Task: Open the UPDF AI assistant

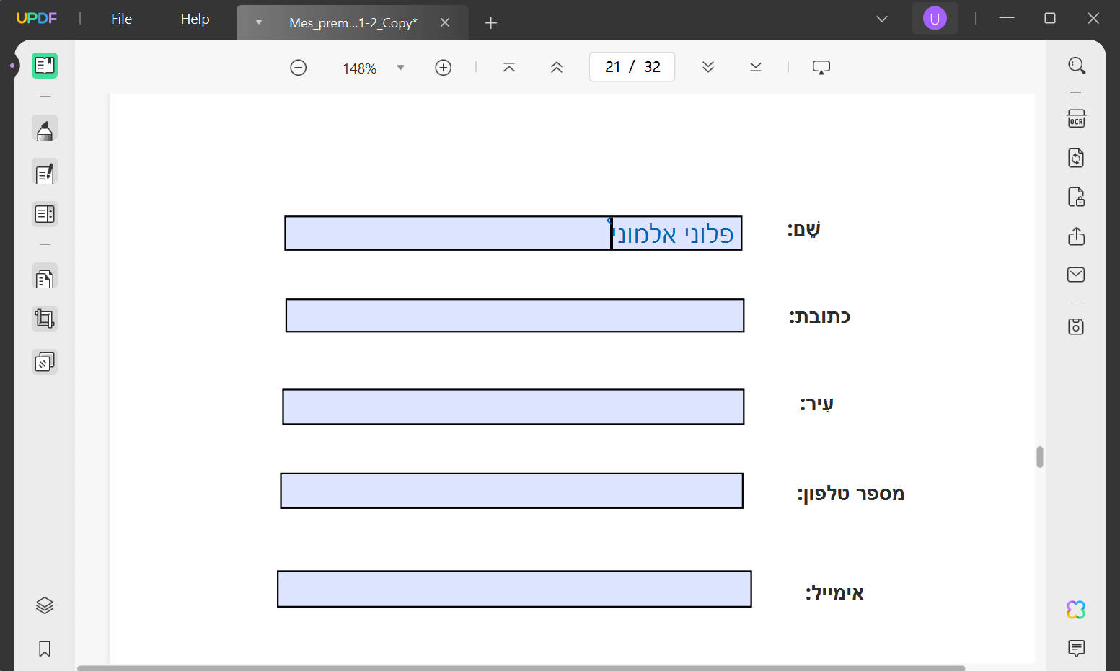Action: [x=1075, y=610]
